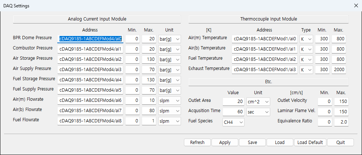The image size is (362, 155).
Task: Focus Air(m) Temperature address field
Action: coord(265,39)
